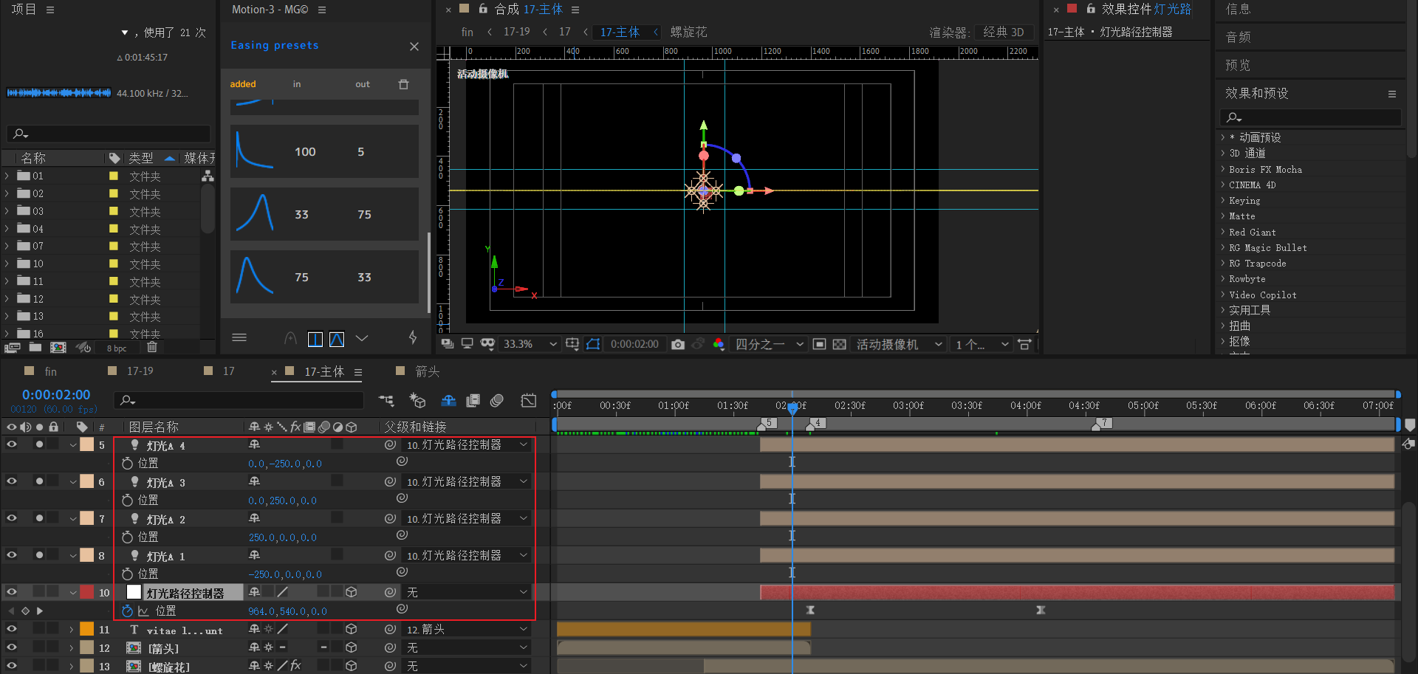Viewport: 1418px width, 674px height.
Task: Open the resolution dropdown 四分之一
Action: [x=769, y=344]
